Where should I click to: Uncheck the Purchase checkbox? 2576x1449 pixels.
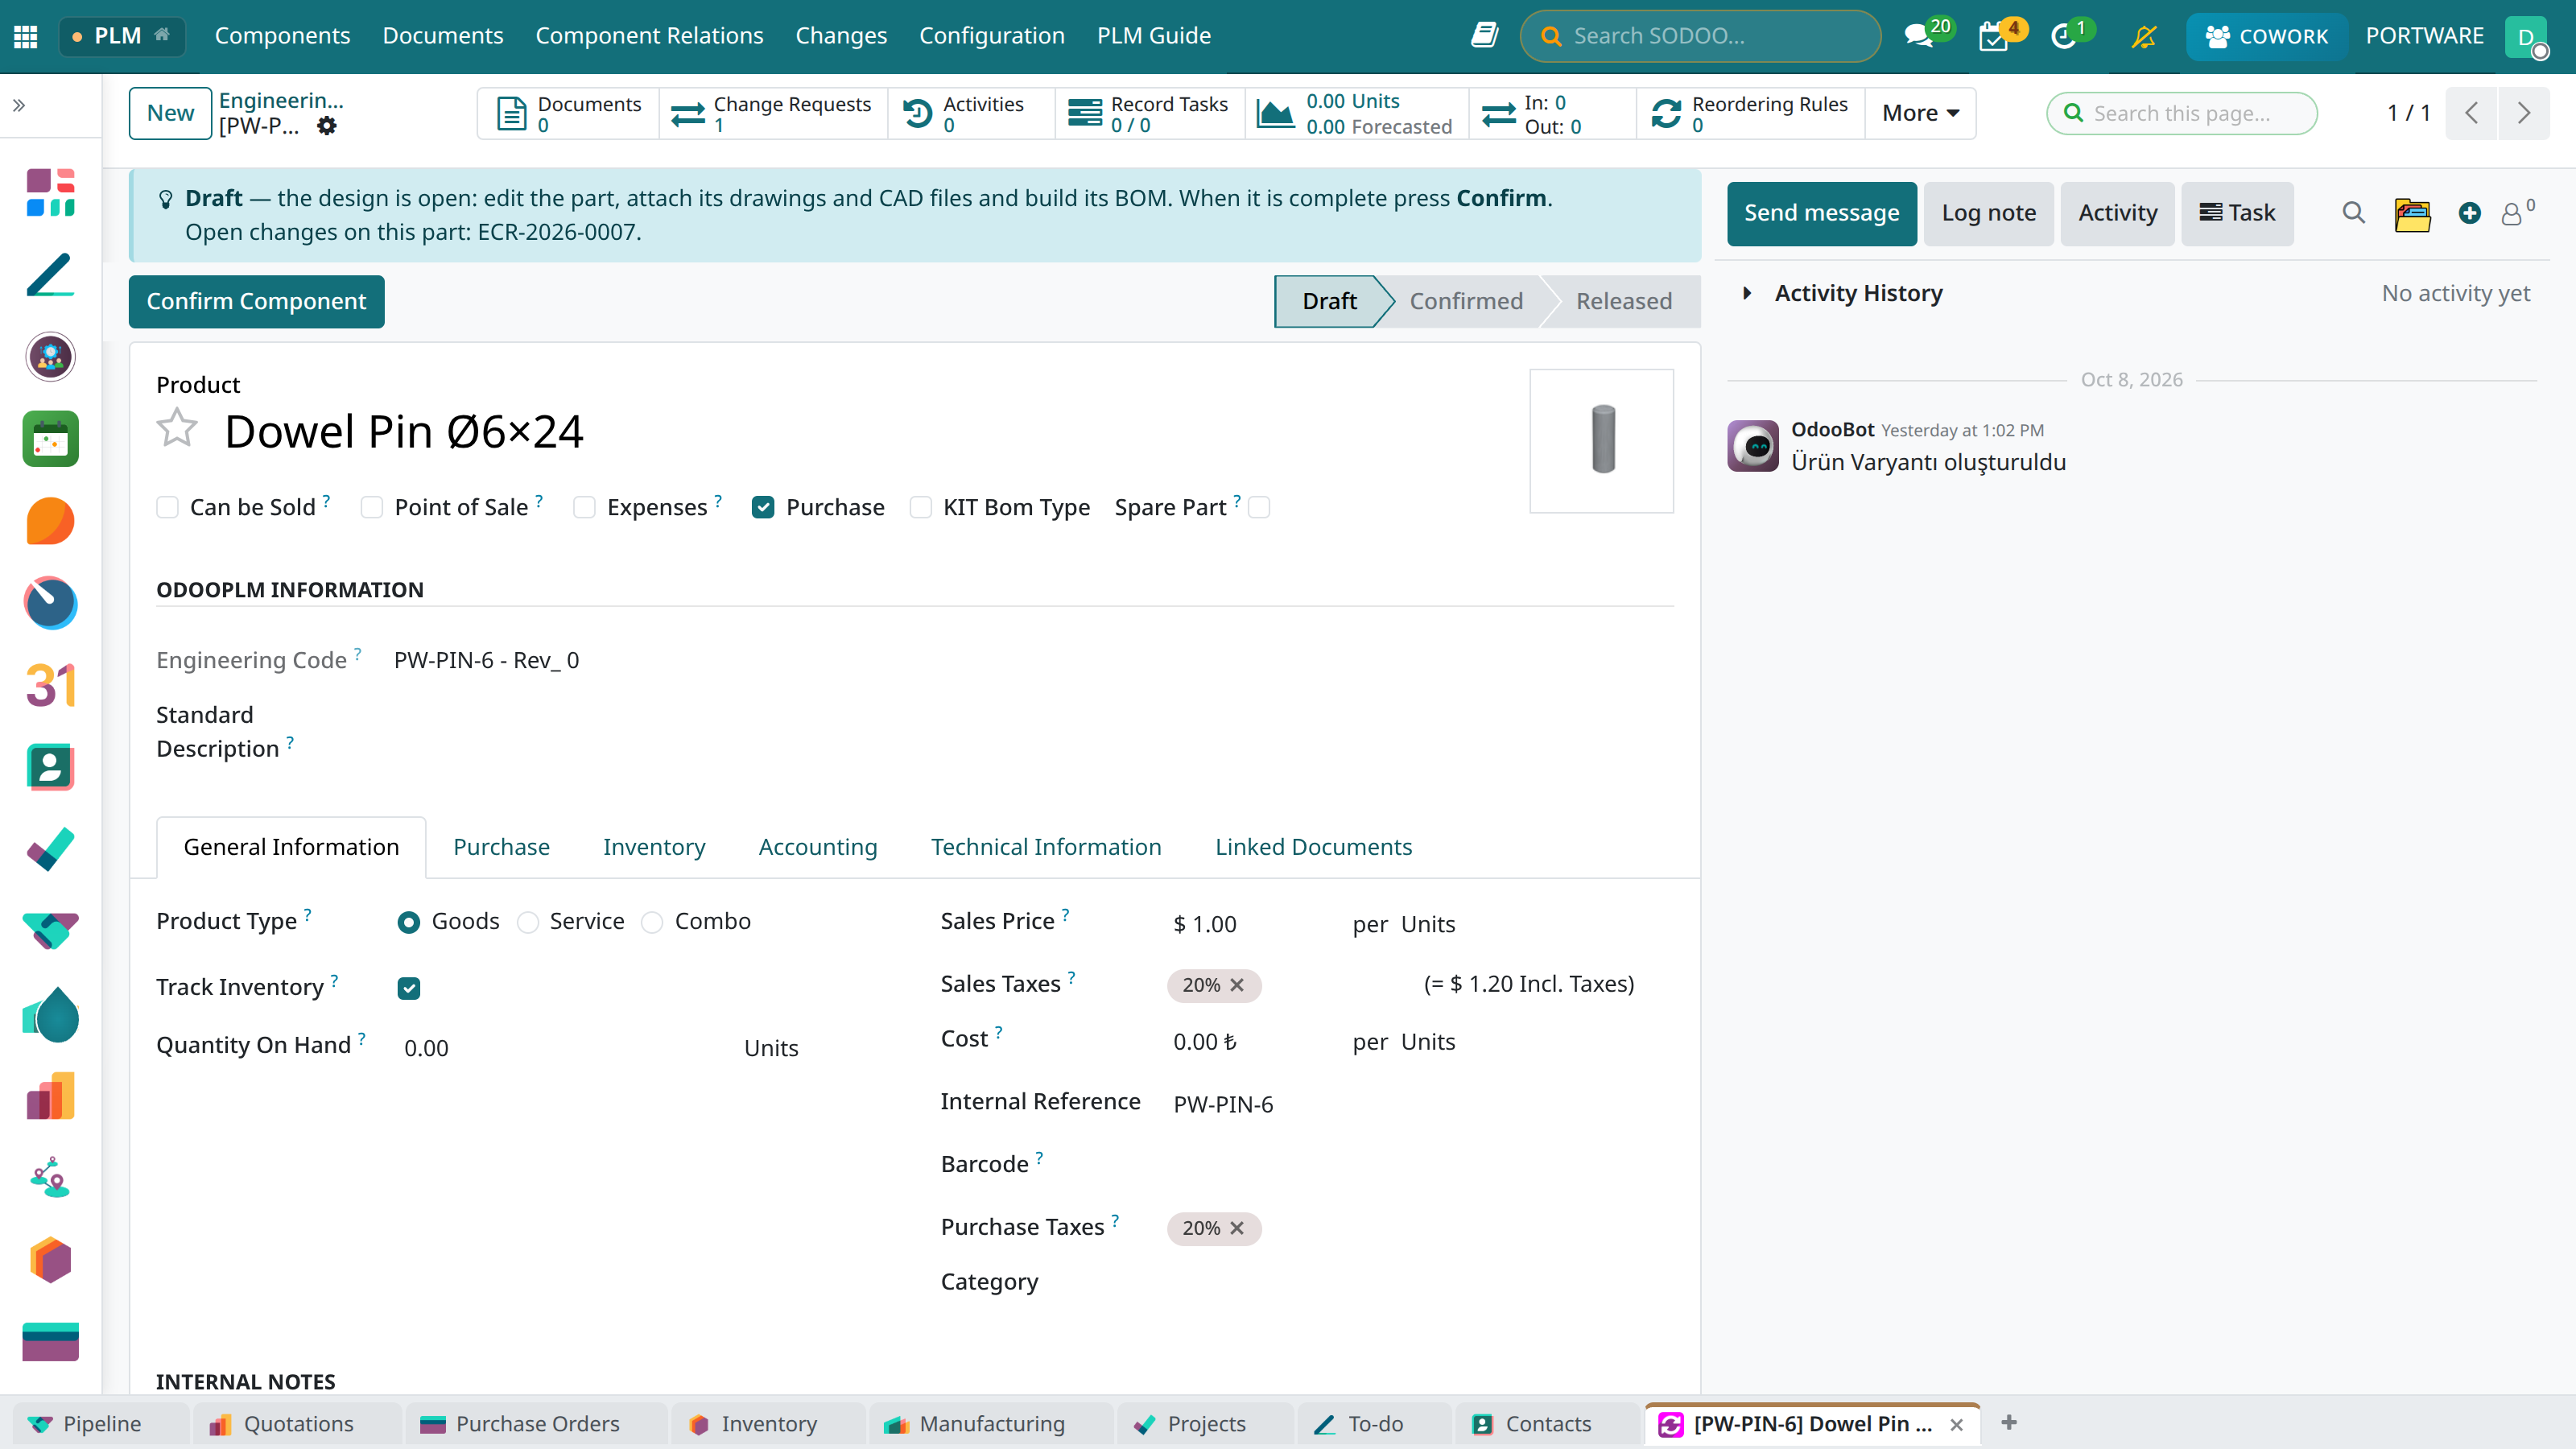tap(763, 508)
